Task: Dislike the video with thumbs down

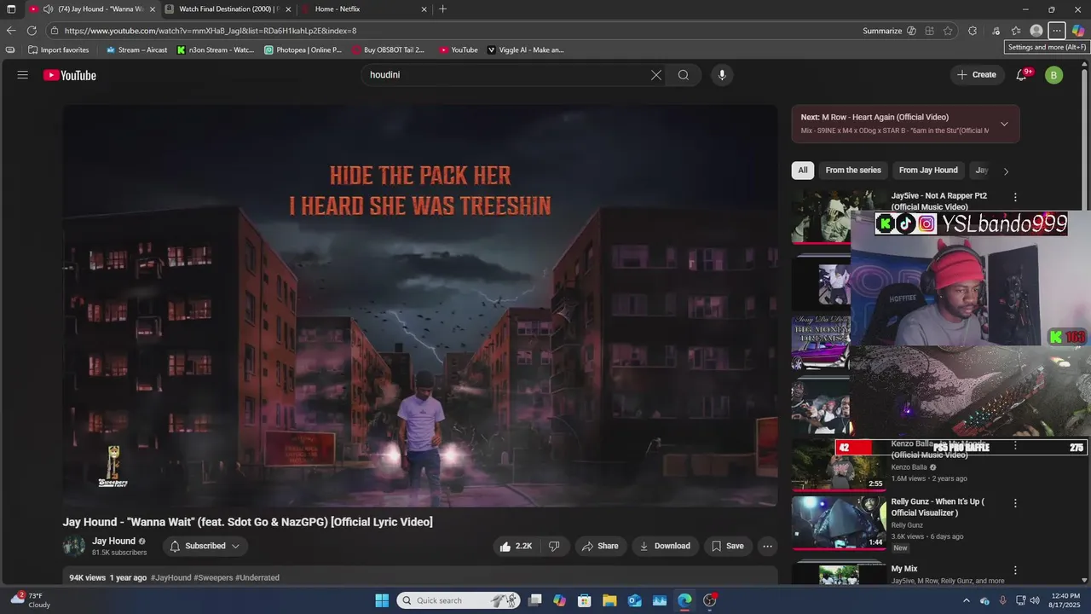Action: (x=554, y=546)
